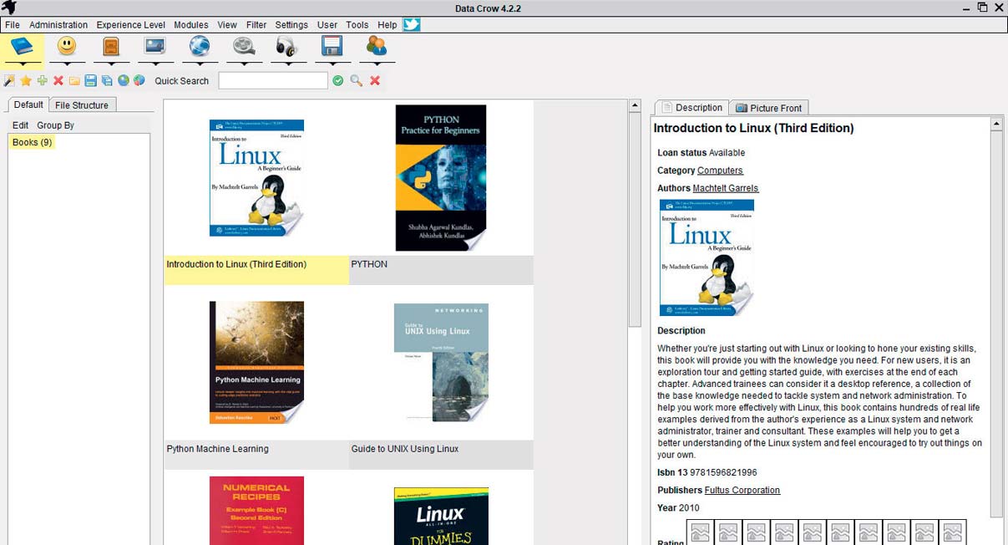Click the magnifying glass search icon
This screenshot has width=1008, height=545.
click(x=357, y=80)
